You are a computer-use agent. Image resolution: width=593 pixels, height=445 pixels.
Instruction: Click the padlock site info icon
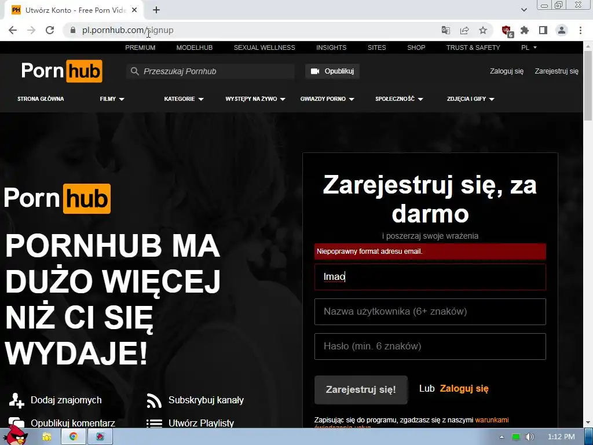coord(73,30)
